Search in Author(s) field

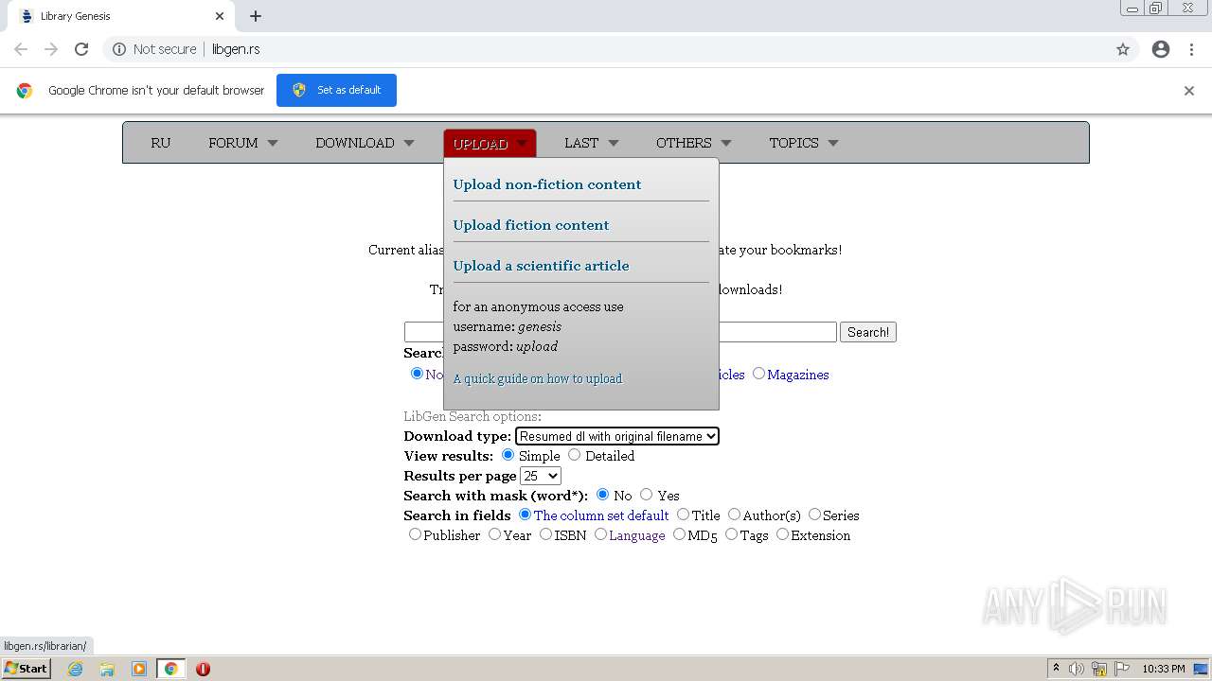(x=734, y=515)
